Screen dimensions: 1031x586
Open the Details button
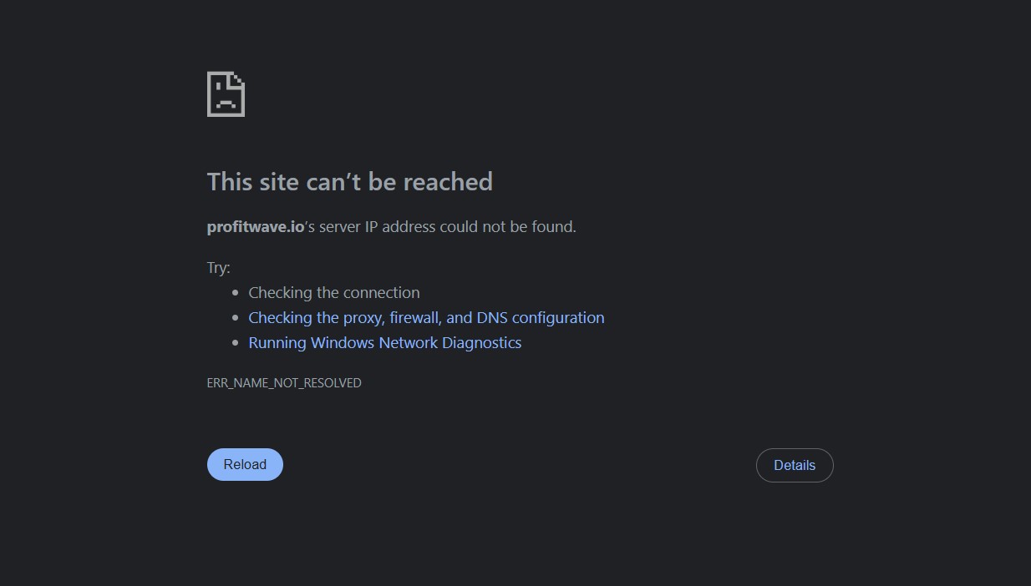tap(795, 466)
